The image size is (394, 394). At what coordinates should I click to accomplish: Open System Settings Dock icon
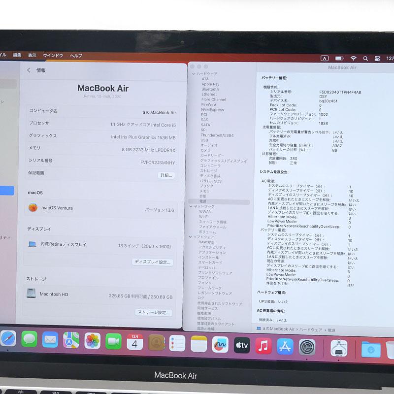[307, 348]
